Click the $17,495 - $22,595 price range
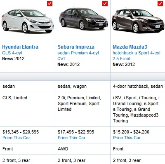The width and height of the screenshot is (165, 164). pos(76,132)
